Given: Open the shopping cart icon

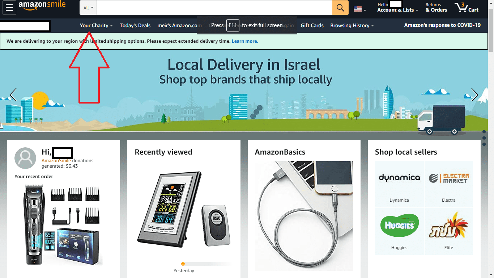Looking at the screenshot, I should pyautogui.click(x=467, y=8).
